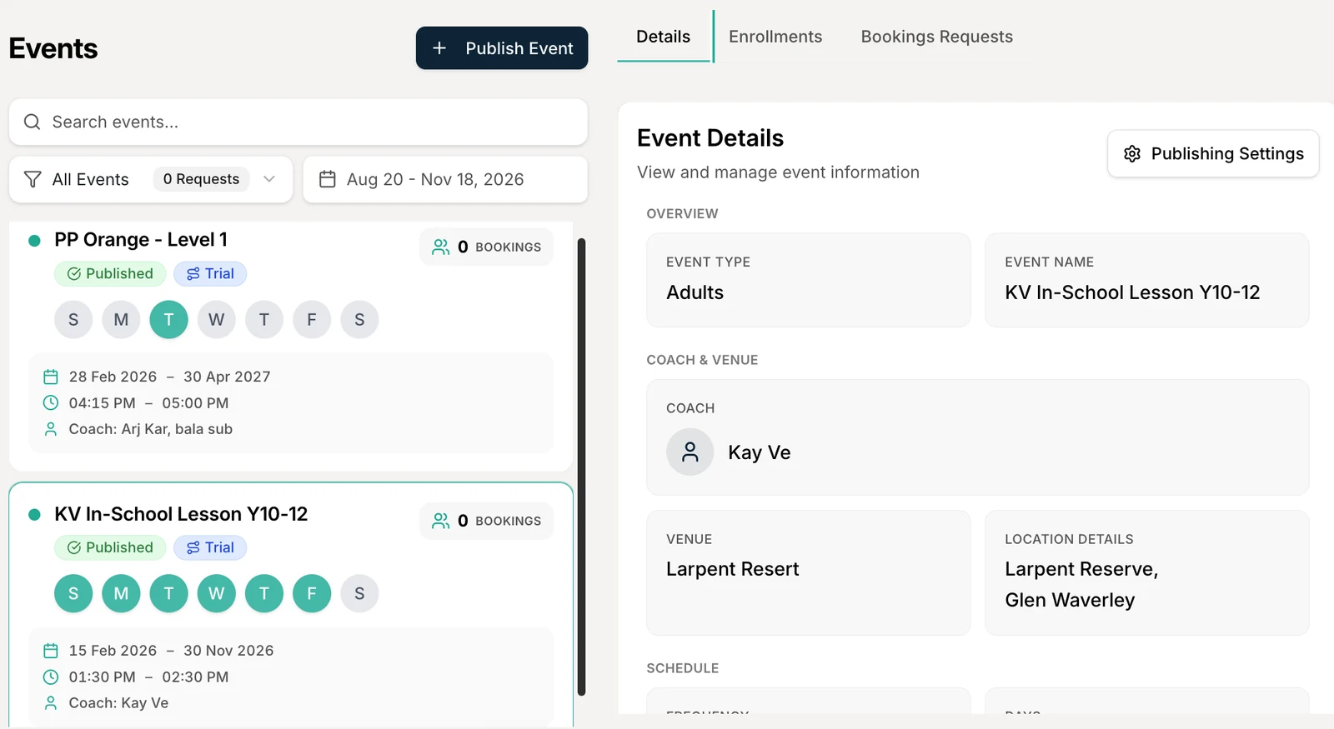Expand the All Events filter dropdown chevron
The width and height of the screenshot is (1334, 729).
click(x=269, y=179)
